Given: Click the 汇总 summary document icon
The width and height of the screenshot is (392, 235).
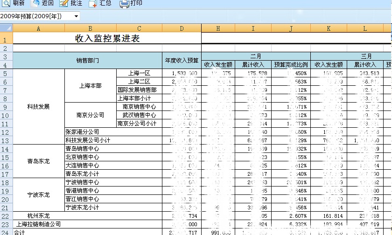Looking at the screenshot, I should pyautogui.click(x=93, y=3).
